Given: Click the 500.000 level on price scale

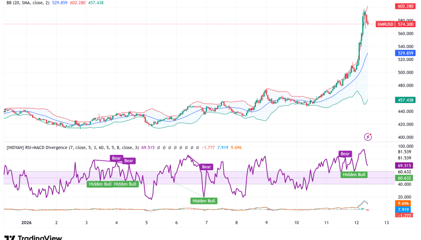Looking at the screenshot, I should (406, 72).
